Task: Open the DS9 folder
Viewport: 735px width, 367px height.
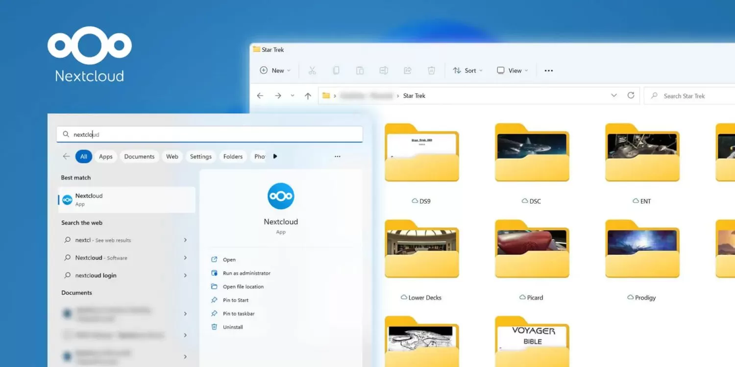Action: pos(422,163)
